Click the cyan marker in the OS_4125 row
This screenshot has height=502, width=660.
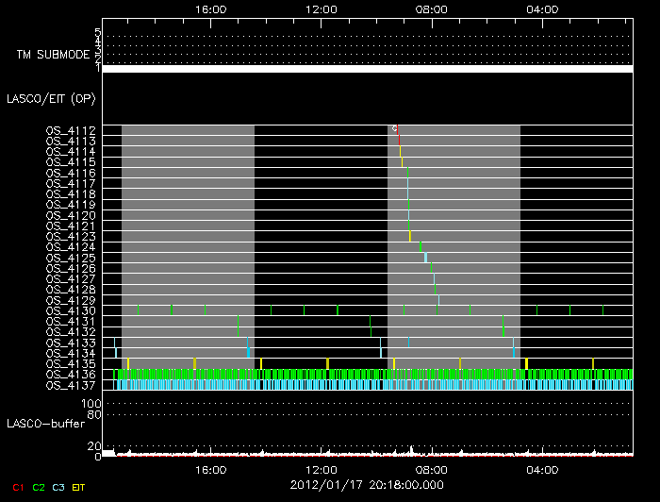click(x=426, y=258)
